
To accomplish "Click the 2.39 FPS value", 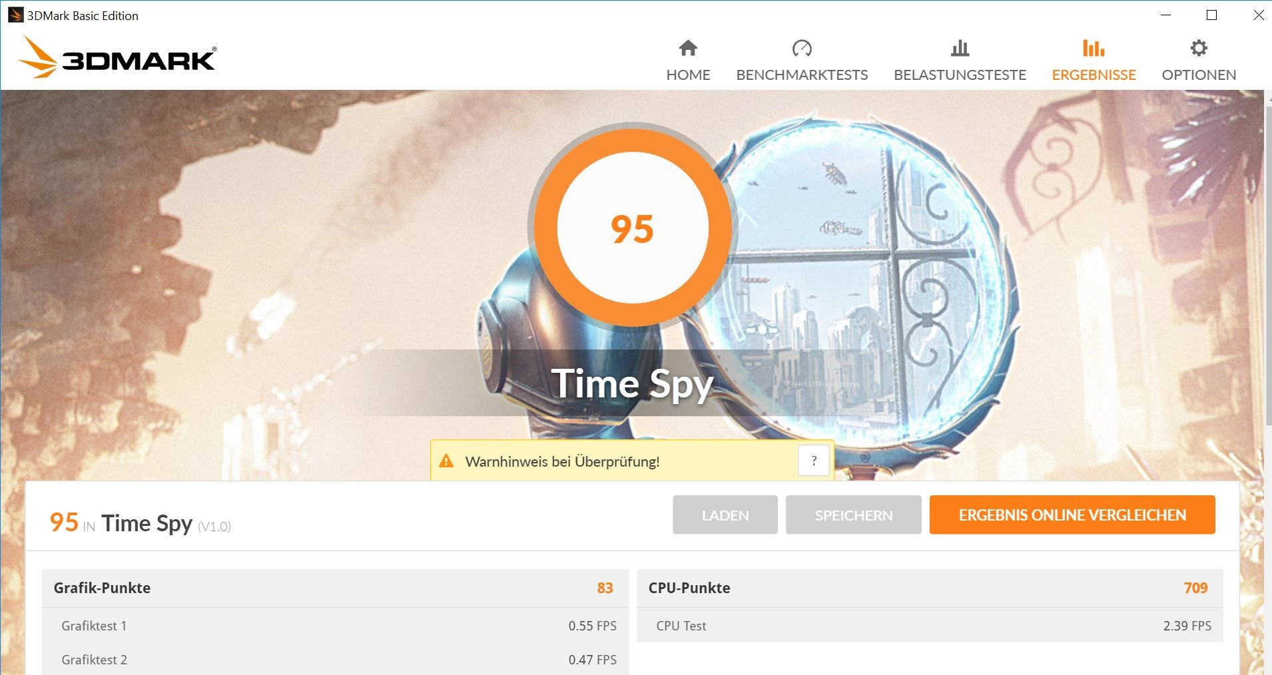I will pos(1187,626).
